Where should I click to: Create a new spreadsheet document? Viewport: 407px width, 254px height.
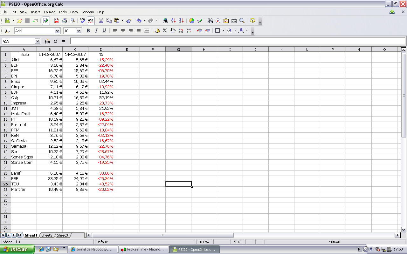click(7, 21)
